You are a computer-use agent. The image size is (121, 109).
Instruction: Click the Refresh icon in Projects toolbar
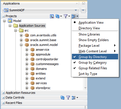click(x=57, y=16)
